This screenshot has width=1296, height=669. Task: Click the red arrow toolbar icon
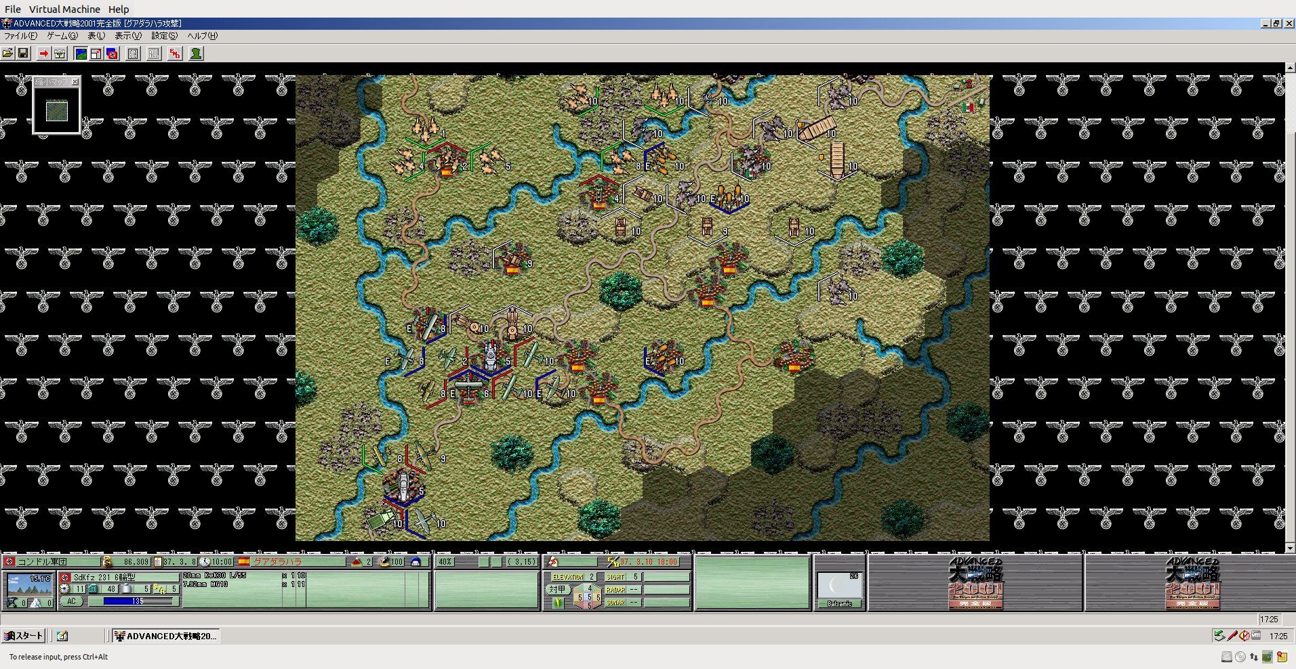pyautogui.click(x=44, y=53)
